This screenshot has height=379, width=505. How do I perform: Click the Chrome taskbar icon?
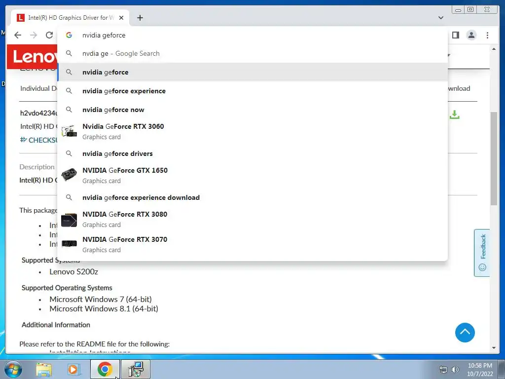tap(105, 369)
